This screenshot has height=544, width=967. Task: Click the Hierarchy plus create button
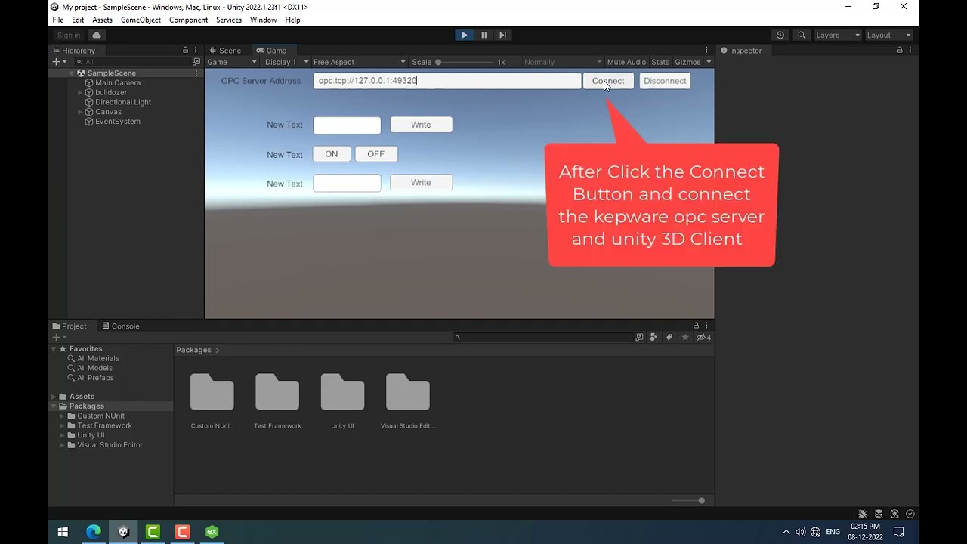point(55,62)
